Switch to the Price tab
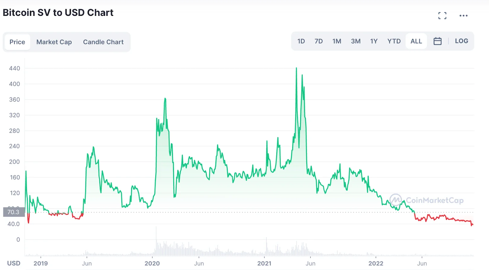The width and height of the screenshot is (489, 270). coord(17,42)
